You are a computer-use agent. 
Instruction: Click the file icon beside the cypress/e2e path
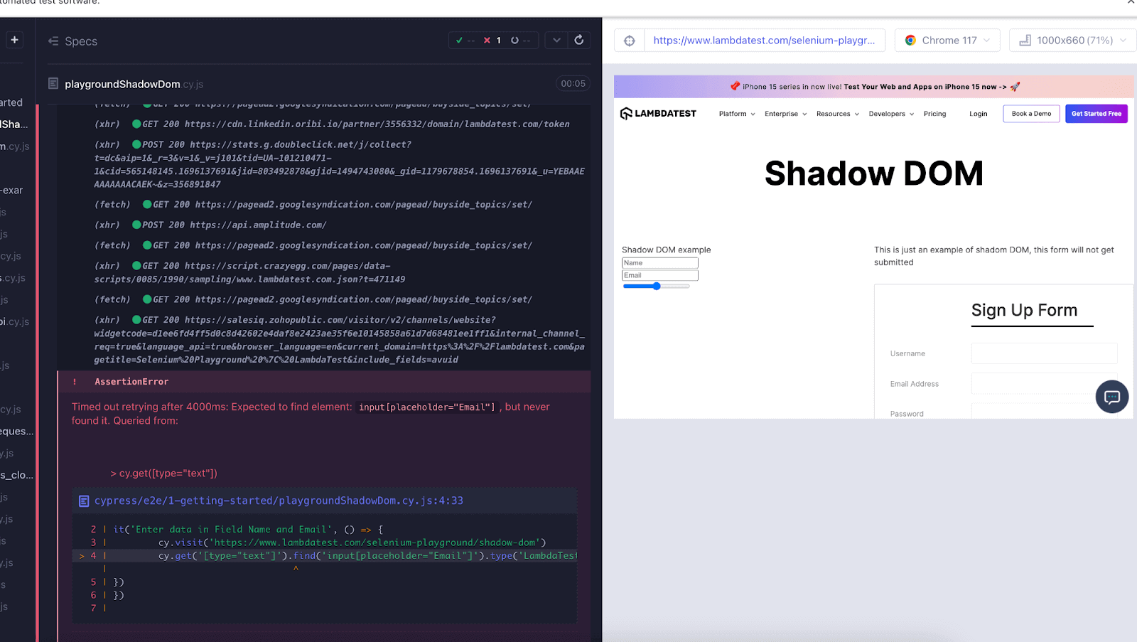tap(84, 501)
